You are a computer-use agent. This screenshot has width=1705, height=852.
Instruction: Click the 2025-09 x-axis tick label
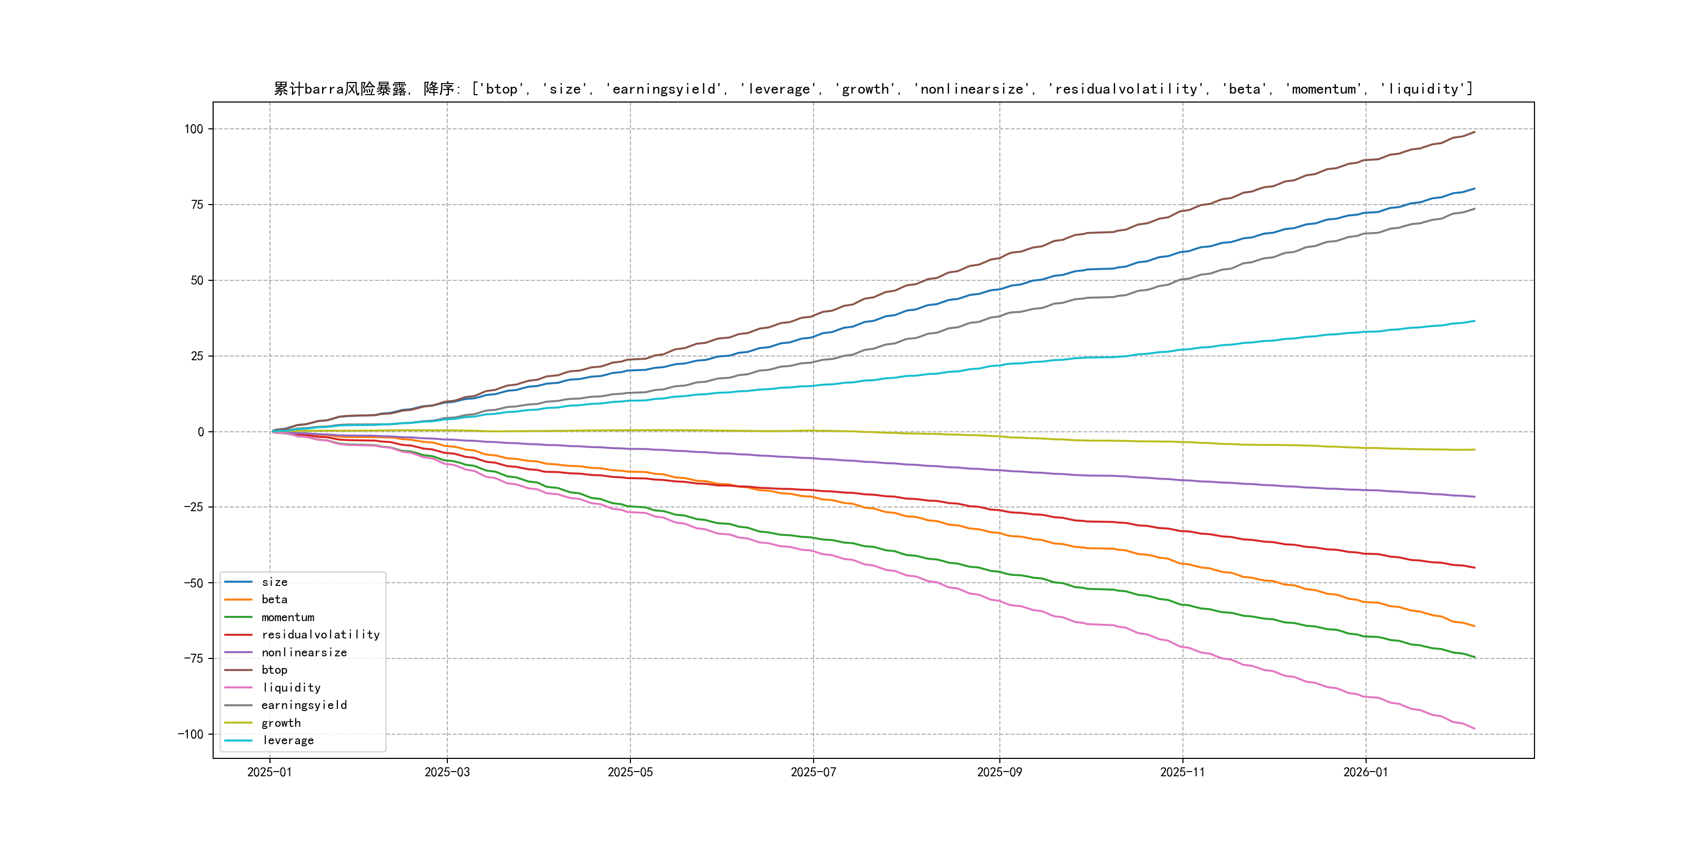pyautogui.click(x=999, y=772)
